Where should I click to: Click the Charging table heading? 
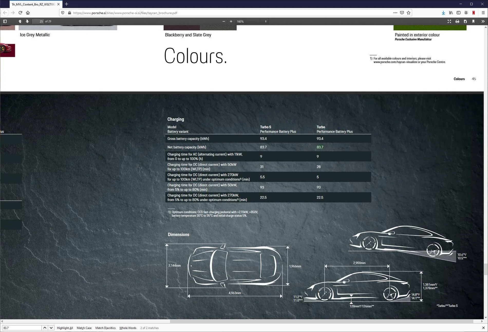click(x=176, y=119)
